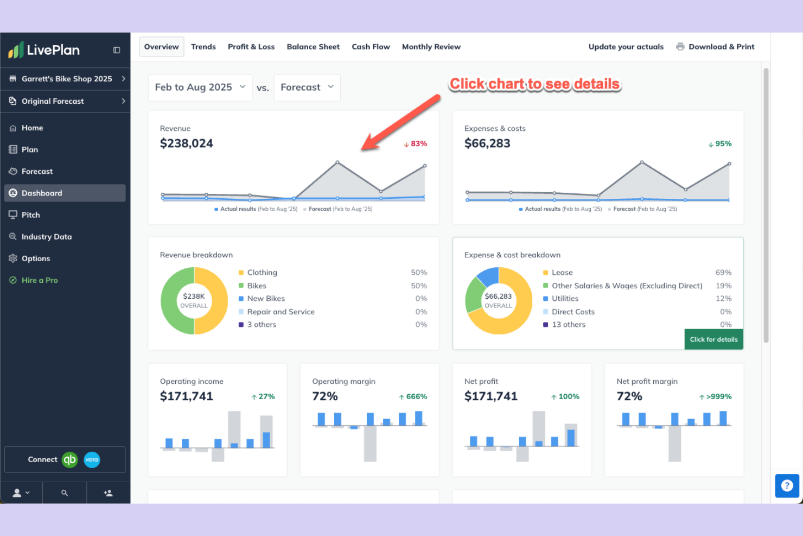Open the Home section in sidebar
The width and height of the screenshot is (803, 536).
tap(31, 128)
